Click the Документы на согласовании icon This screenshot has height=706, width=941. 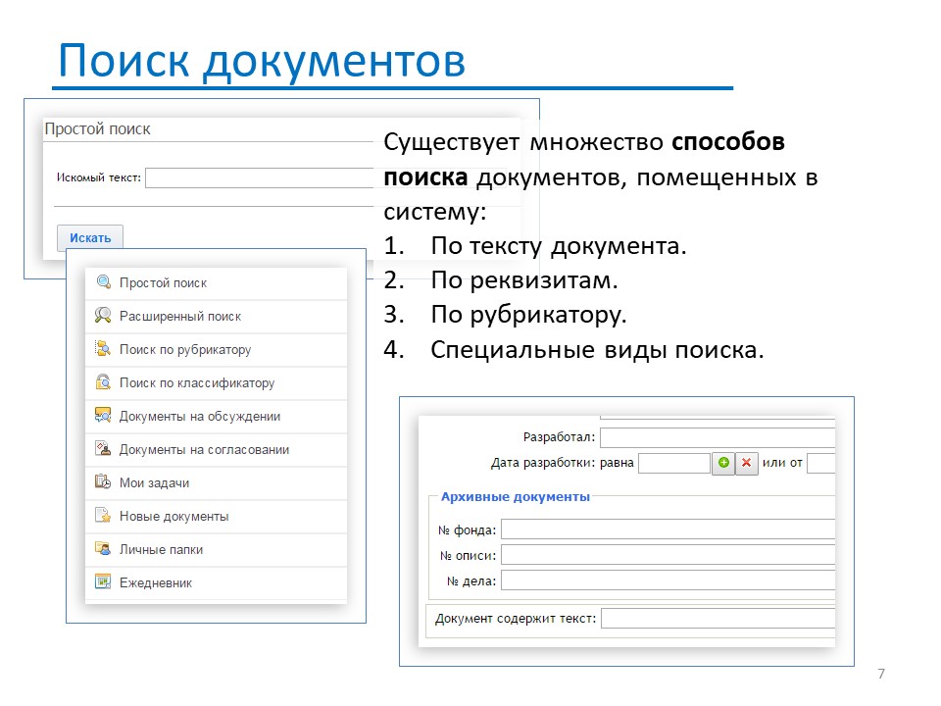pos(103,448)
